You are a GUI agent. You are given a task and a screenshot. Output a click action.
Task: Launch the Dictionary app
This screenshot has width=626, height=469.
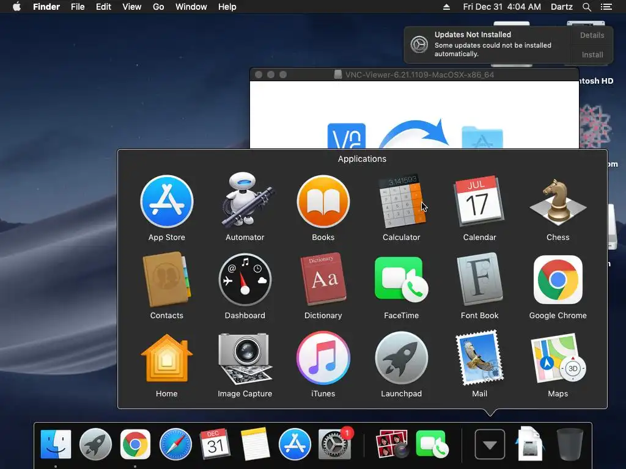pos(323,280)
